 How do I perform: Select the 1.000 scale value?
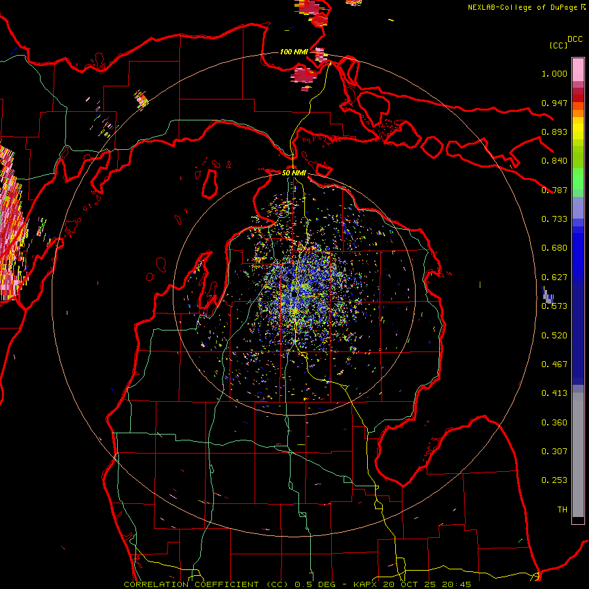[554, 73]
